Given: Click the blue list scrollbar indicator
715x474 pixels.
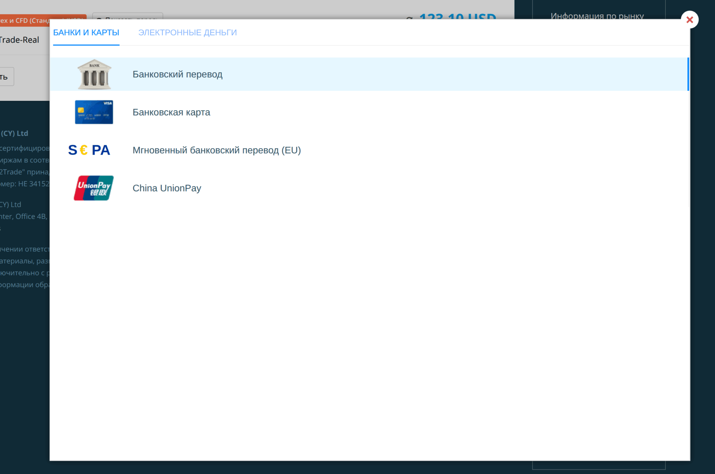Looking at the screenshot, I should pos(688,74).
